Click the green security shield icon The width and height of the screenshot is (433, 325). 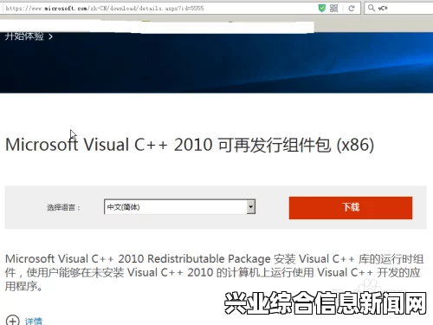[x=322, y=8]
